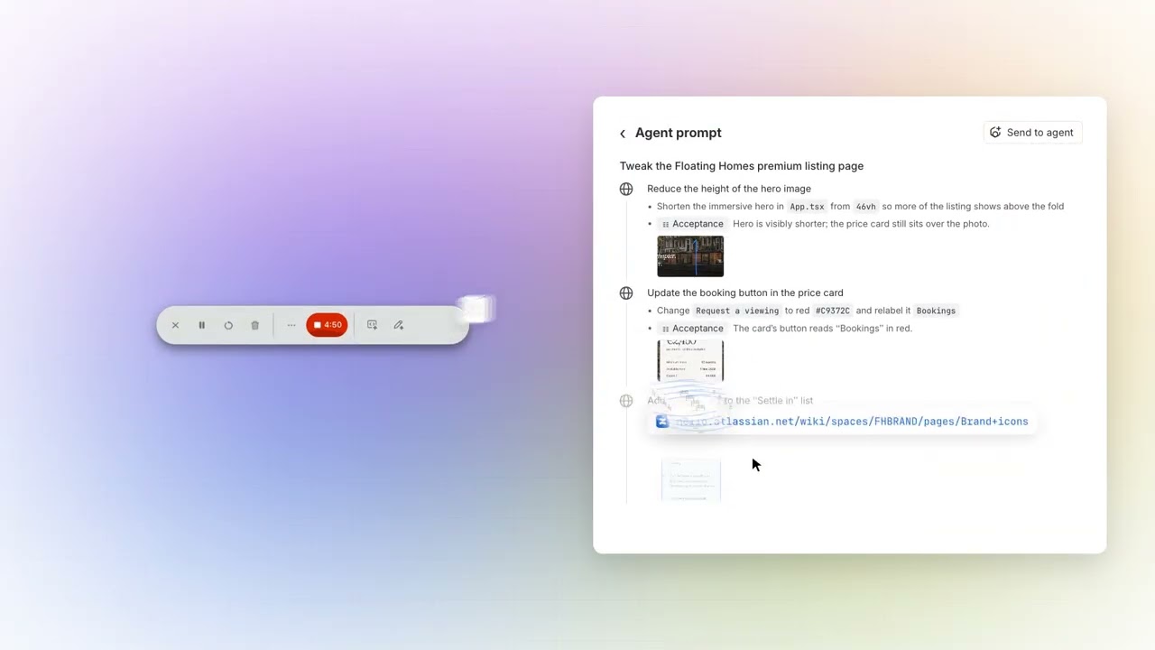The height and width of the screenshot is (650, 1155).
Task: Select the App.tsx code chip
Action: tap(807, 207)
